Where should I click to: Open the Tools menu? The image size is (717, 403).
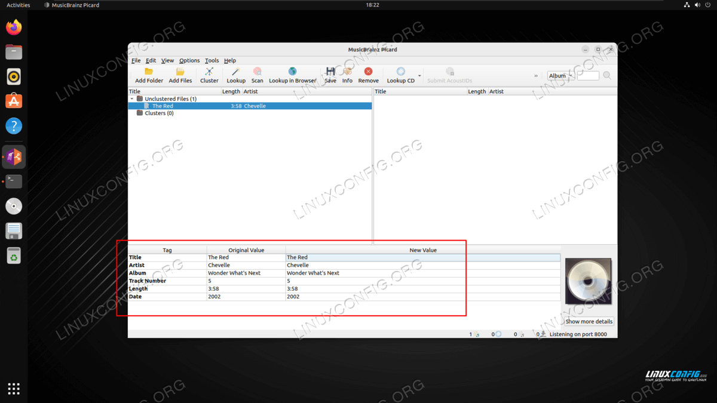212,60
